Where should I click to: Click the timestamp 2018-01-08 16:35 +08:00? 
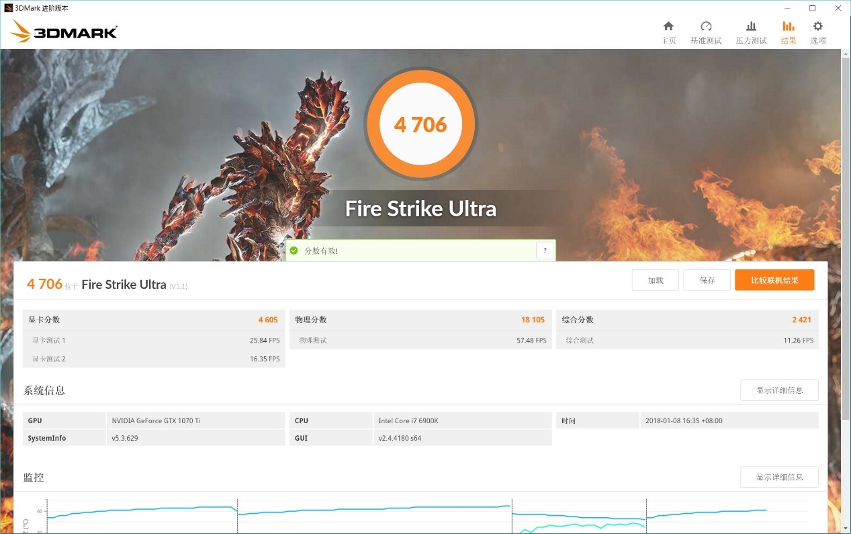(x=684, y=420)
